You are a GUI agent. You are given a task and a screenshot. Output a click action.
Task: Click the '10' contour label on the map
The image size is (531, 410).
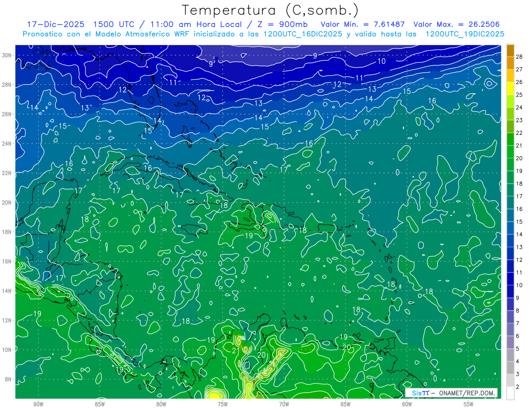click(x=381, y=61)
